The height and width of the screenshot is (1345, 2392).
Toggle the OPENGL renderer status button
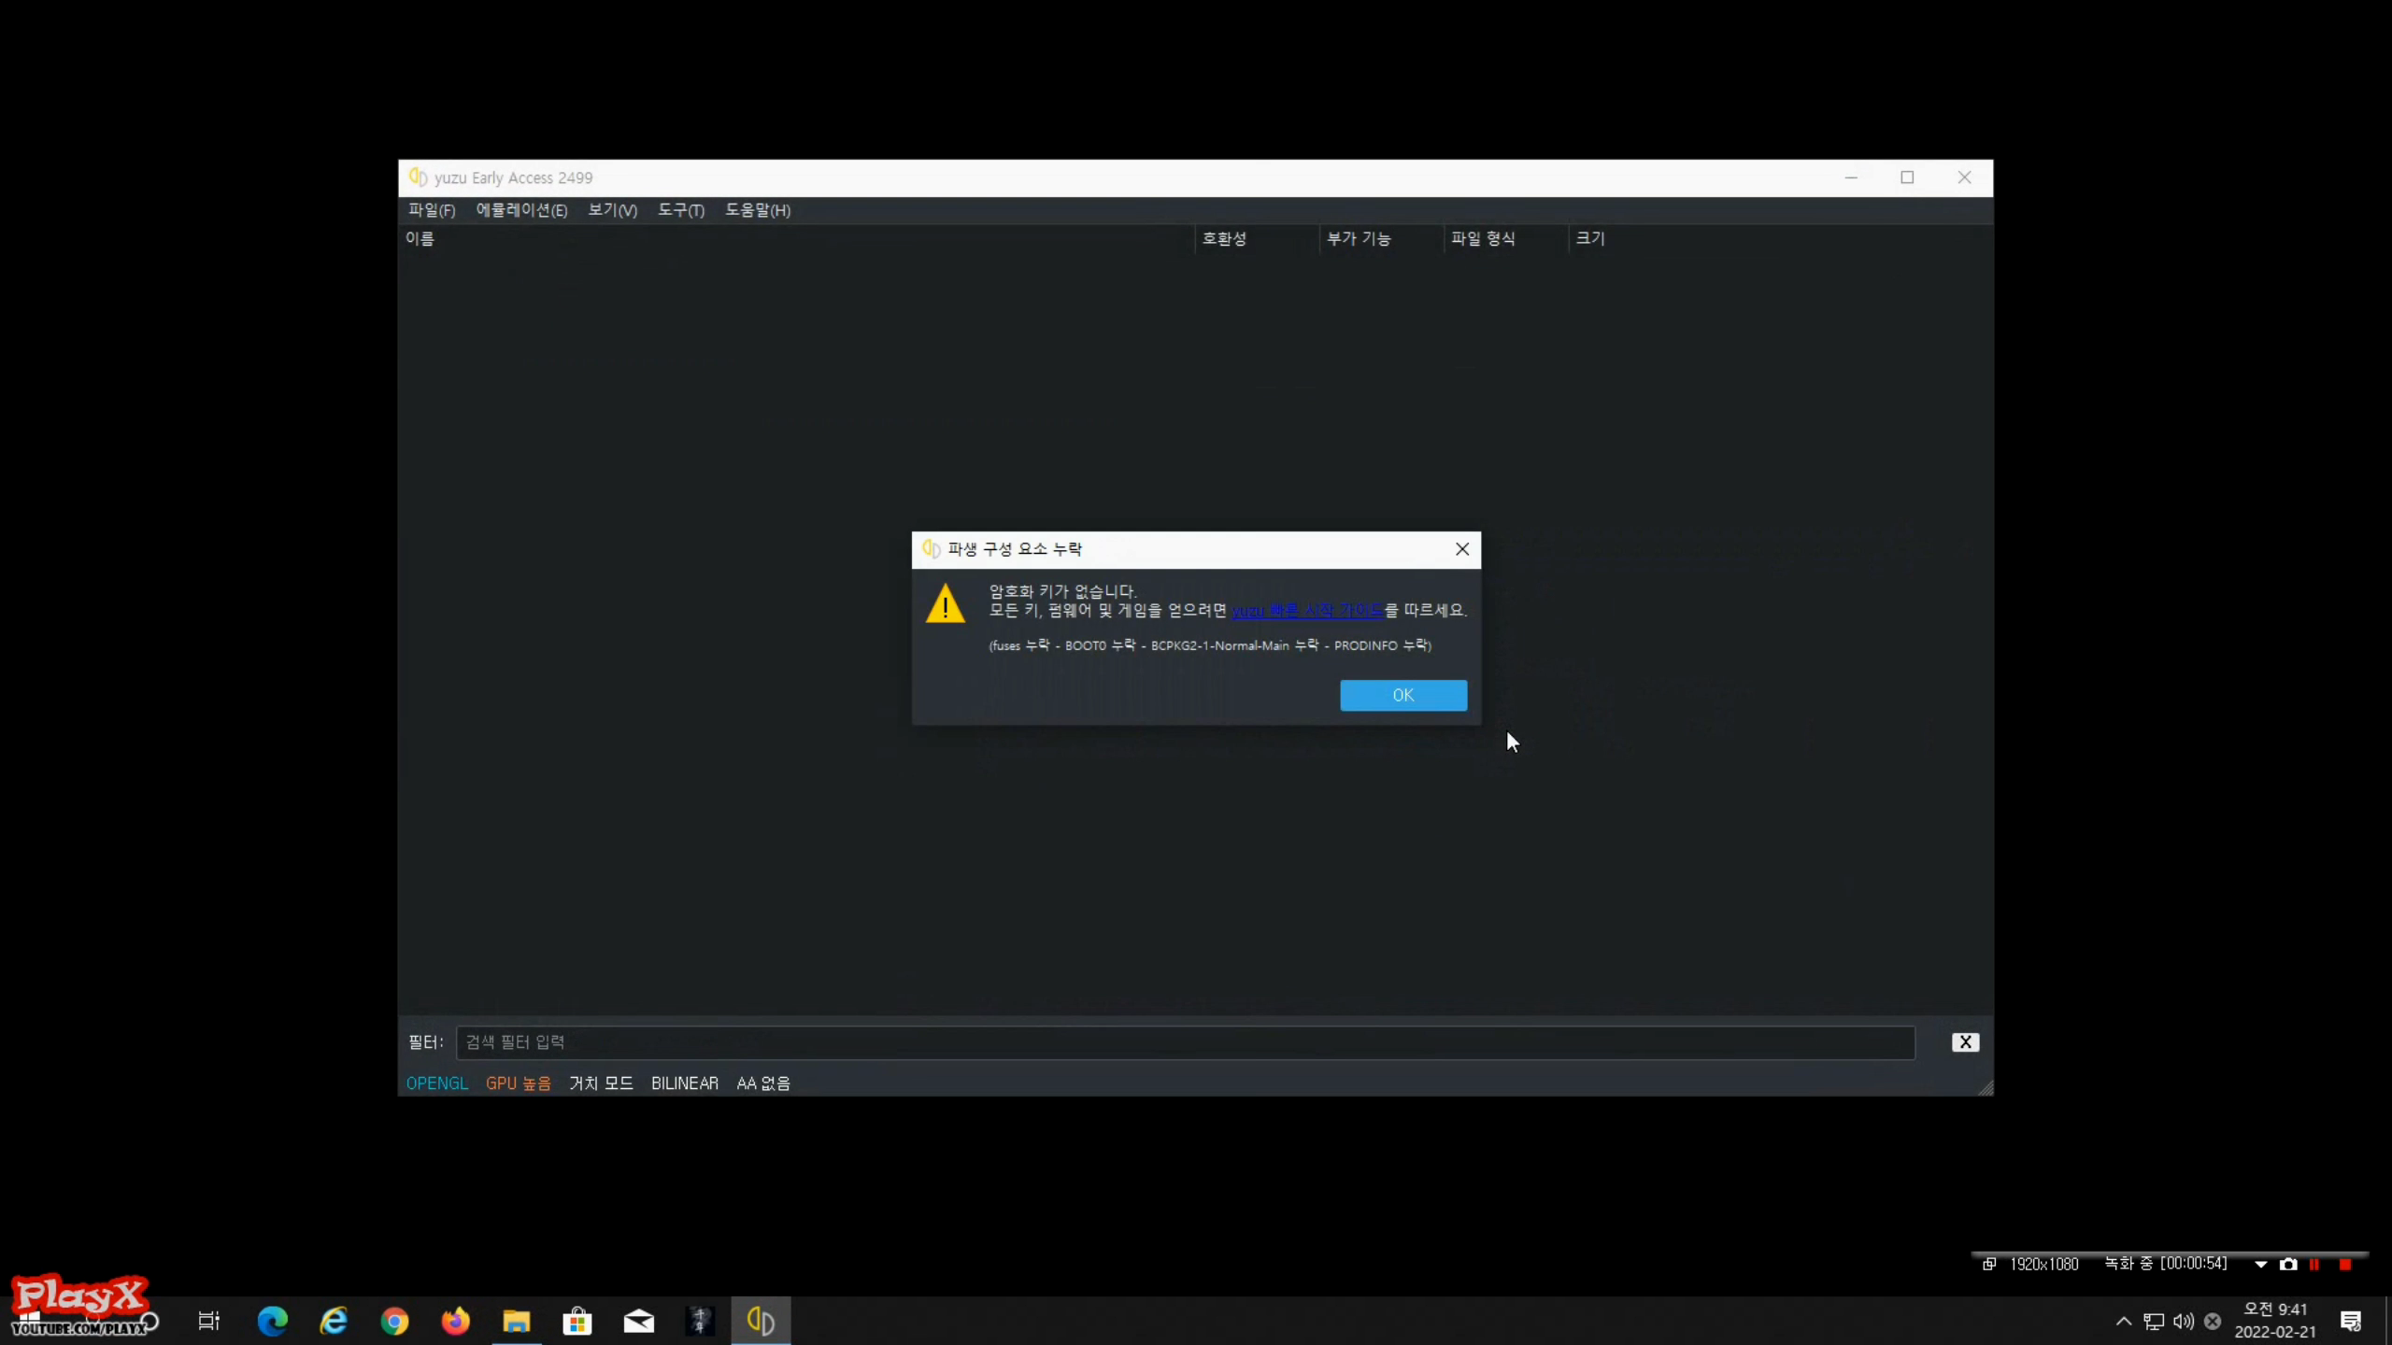pos(436,1083)
